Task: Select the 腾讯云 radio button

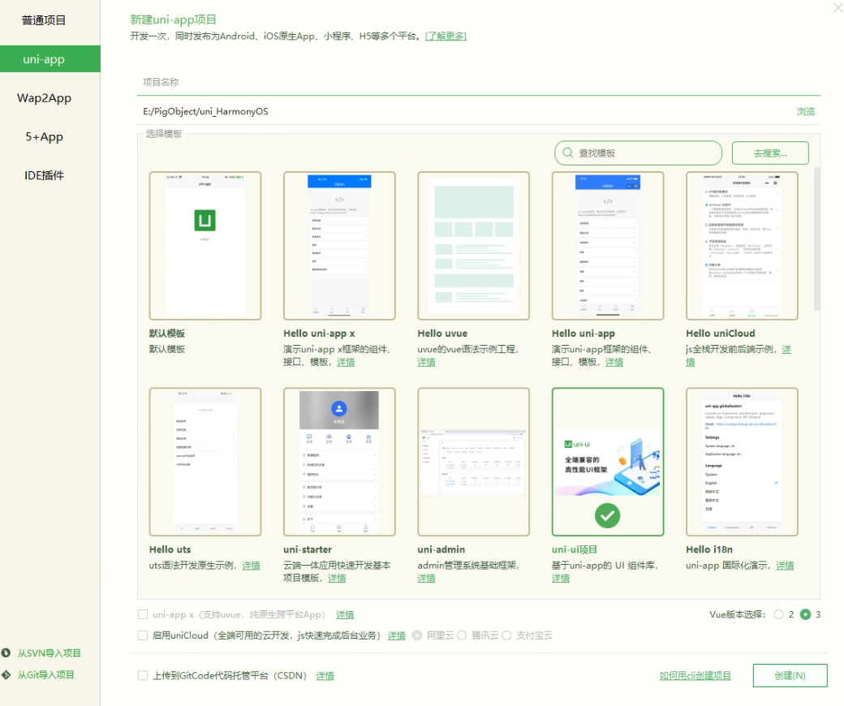Action: point(461,635)
